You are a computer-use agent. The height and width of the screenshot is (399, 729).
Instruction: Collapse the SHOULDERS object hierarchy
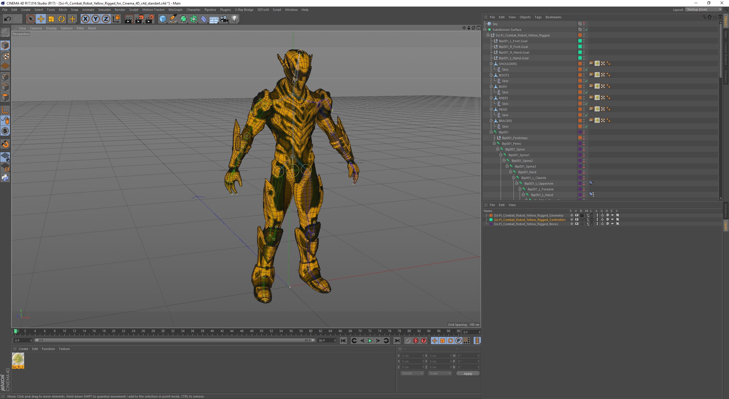[x=491, y=64]
